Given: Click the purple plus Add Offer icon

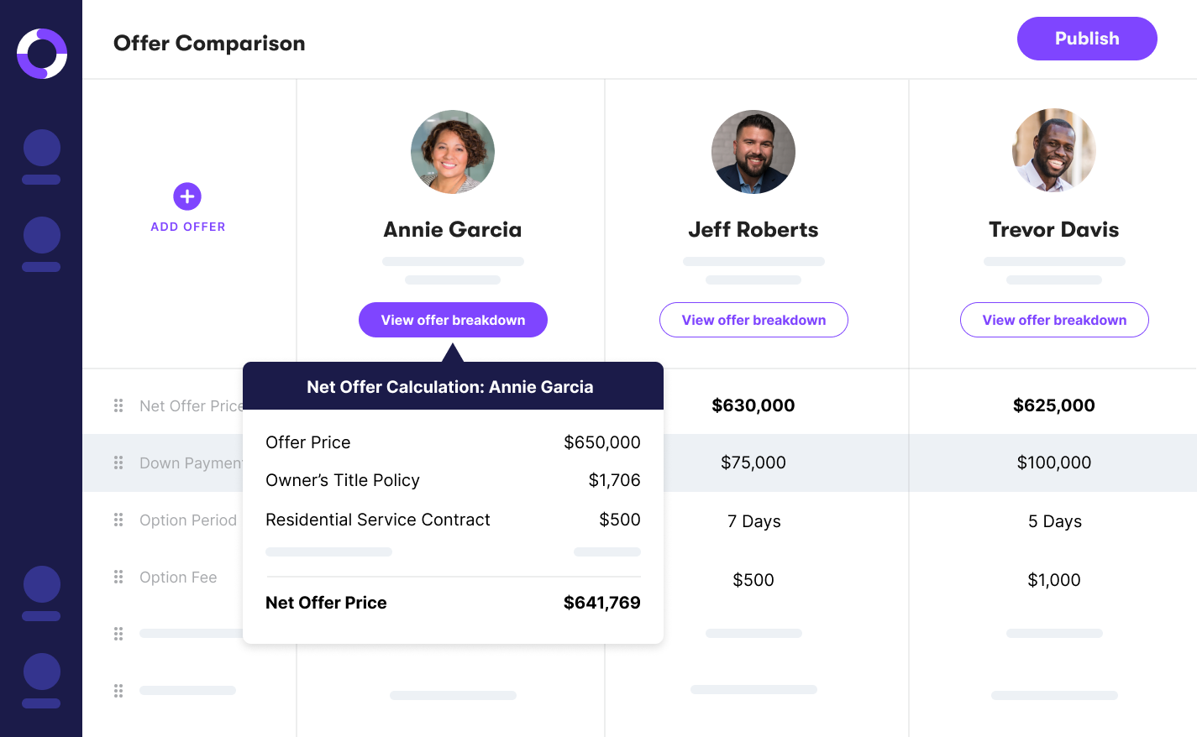Looking at the screenshot, I should [187, 196].
